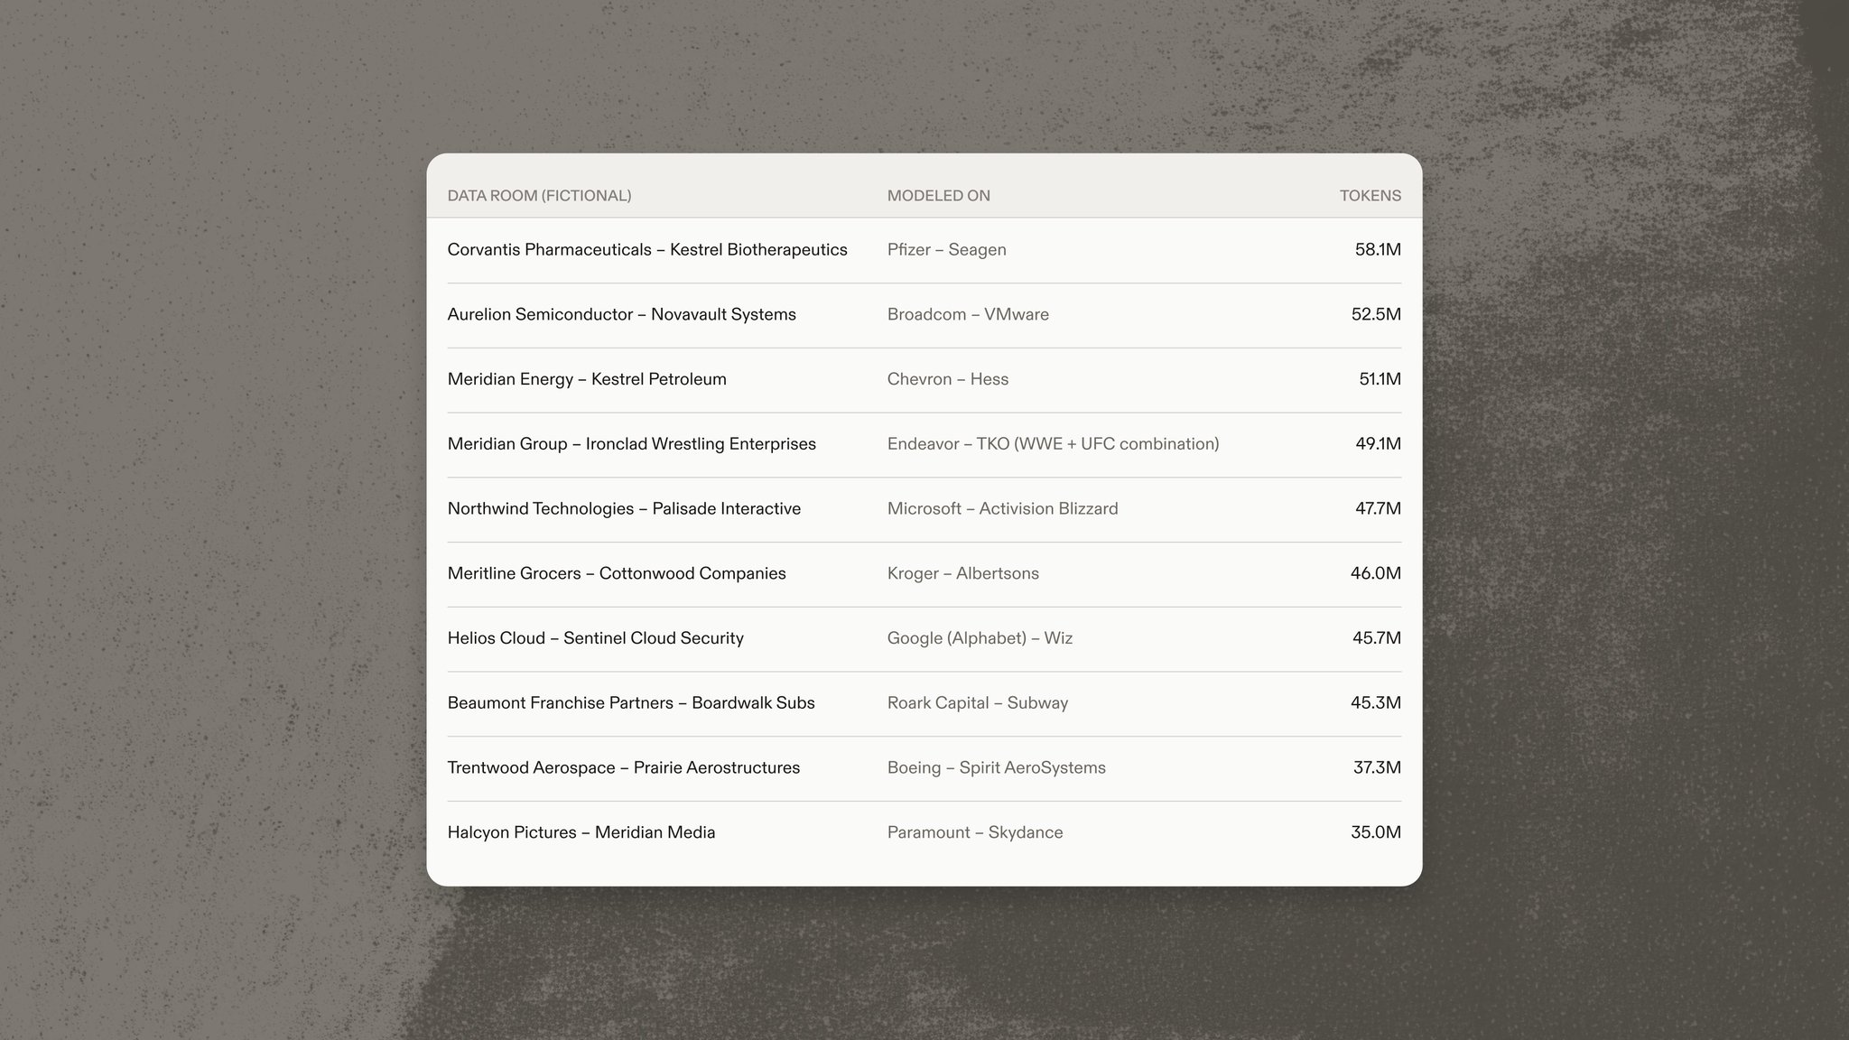
Task: Click the Broadcom – VMware cell
Action: 968,315
